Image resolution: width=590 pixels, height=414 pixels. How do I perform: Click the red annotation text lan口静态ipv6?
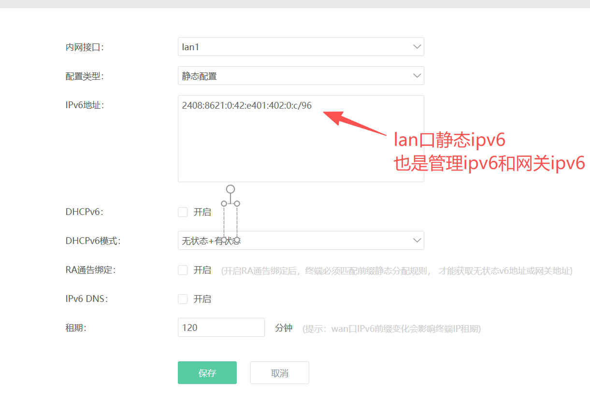449,141
